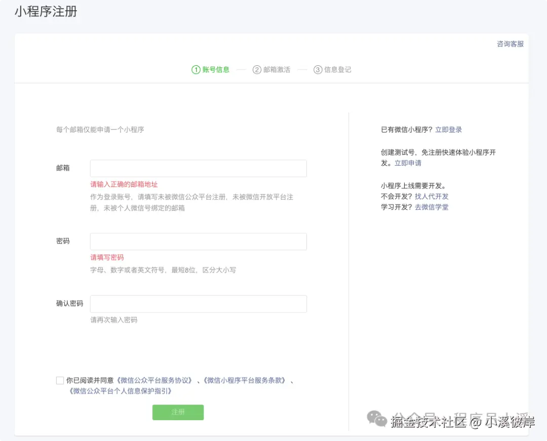Click the green 注册 registration button
This screenshot has width=547, height=441.
point(178,412)
